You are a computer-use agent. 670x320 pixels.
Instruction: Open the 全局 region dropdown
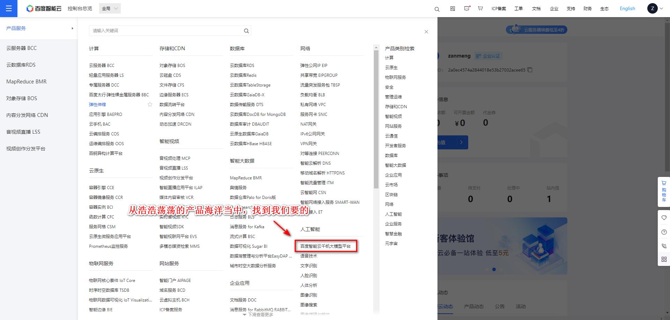(x=110, y=8)
